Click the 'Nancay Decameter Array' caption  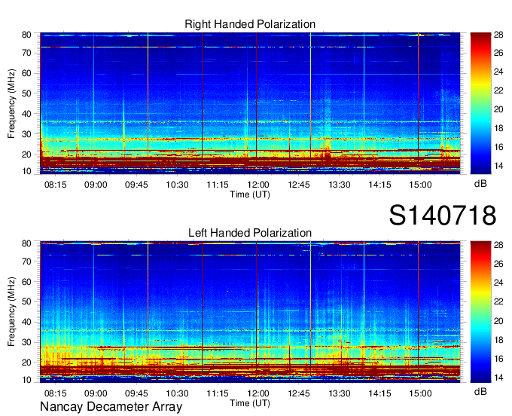coord(111,407)
